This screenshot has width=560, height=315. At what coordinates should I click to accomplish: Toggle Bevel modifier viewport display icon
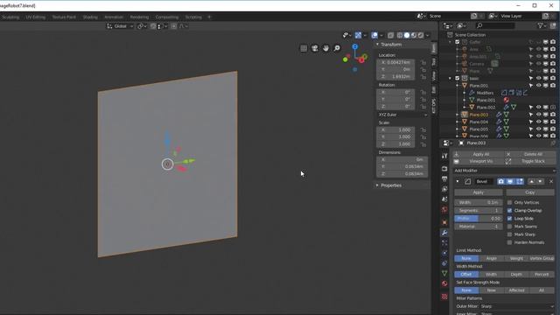click(x=510, y=181)
